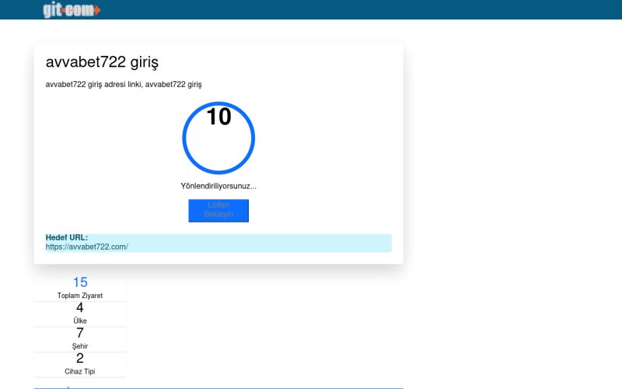This screenshot has width=622, height=389.
Task: Click the blue total visits number 15
Action: 80,282
